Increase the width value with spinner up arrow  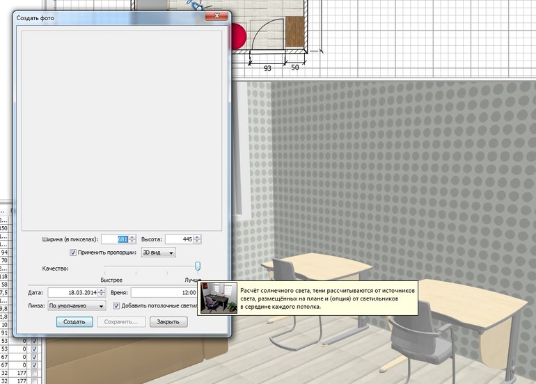[133, 237]
